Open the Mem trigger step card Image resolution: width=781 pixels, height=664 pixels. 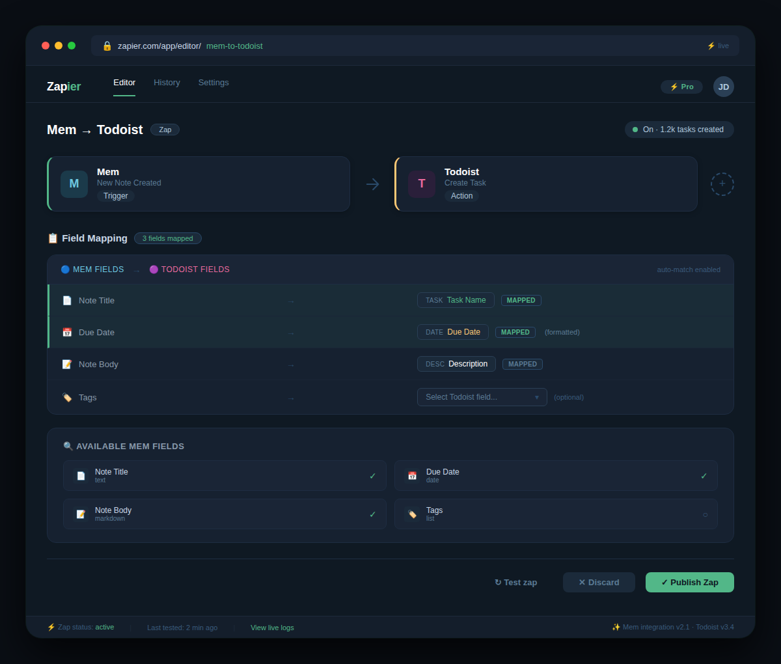[x=199, y=184]
